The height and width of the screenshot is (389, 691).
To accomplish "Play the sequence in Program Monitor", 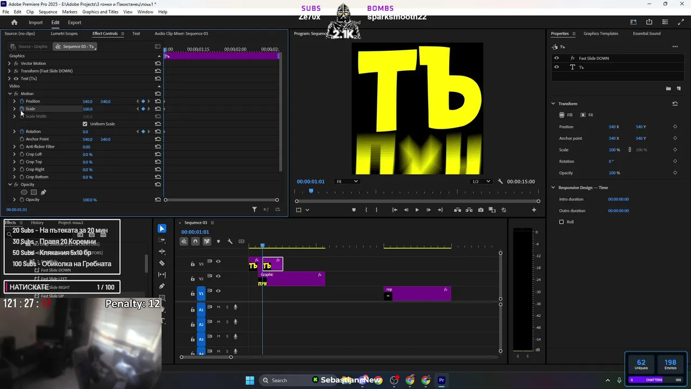I will 417,210.
